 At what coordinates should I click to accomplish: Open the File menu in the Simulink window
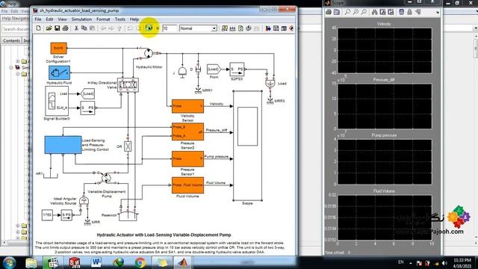click(x=38, y=19)
